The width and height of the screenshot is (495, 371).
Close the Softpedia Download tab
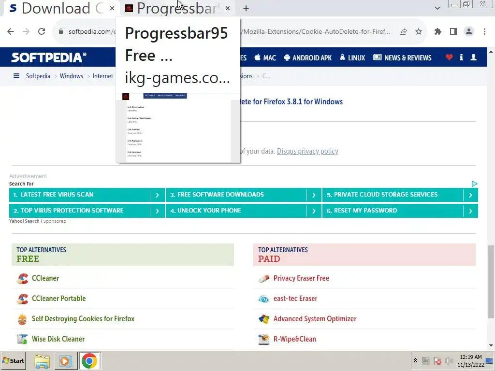click(112, 9)
